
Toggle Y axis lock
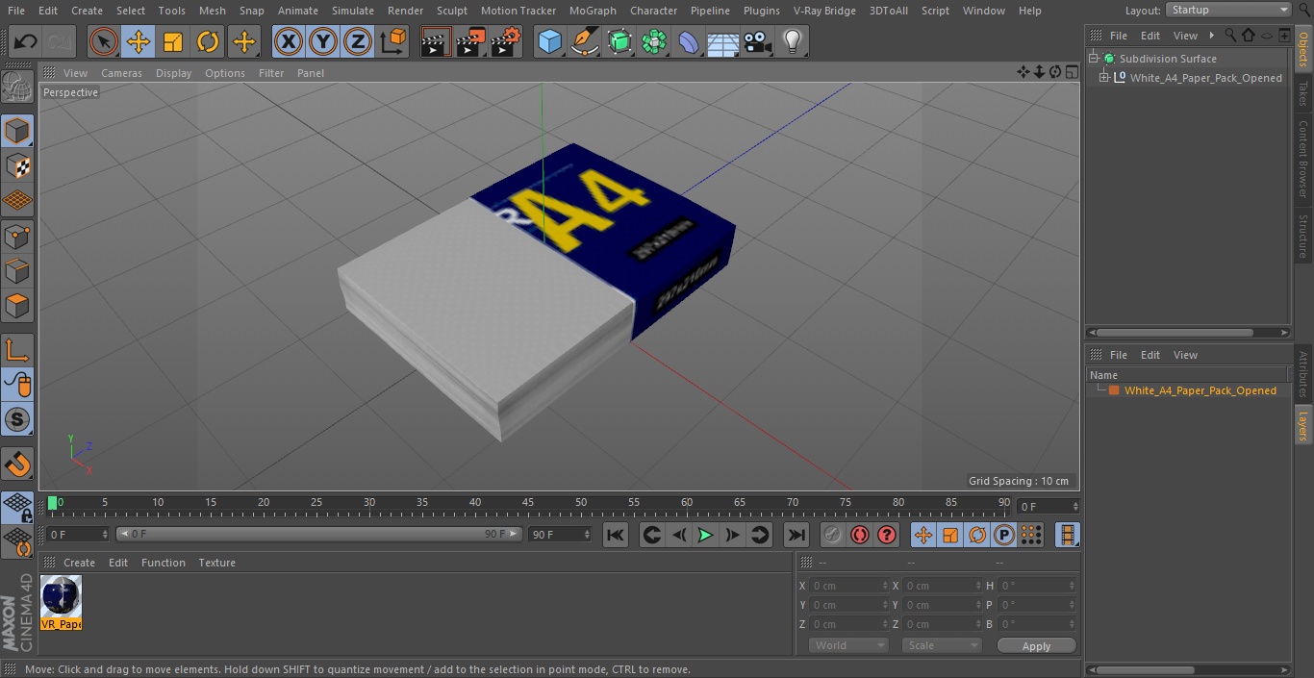pyautogui.click(x=323, y=41)
